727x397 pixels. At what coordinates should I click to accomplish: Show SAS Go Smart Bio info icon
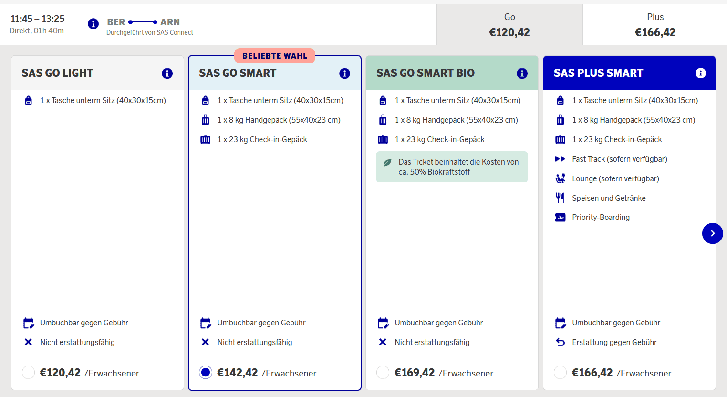(522, 73)
